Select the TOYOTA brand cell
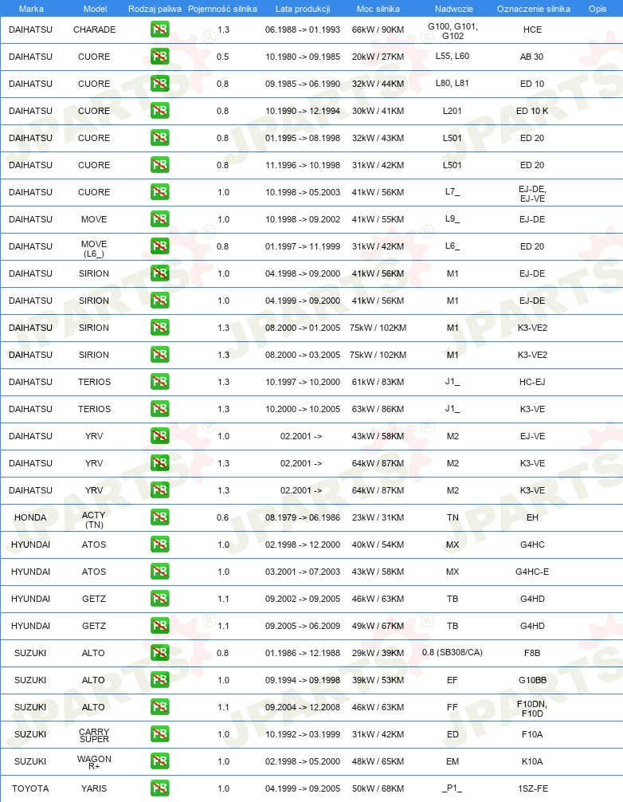Screen dimensions: 623x802 tap(30, 788)
